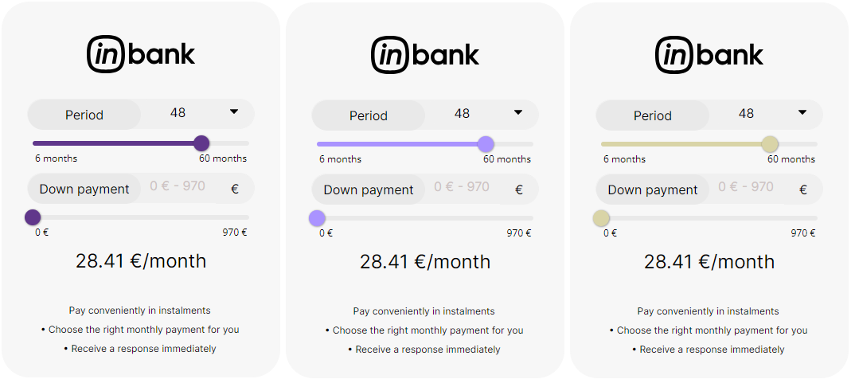Screen dimensions: 855x383
Task: Focus down payment input in purple card
Action: point(178,187)
